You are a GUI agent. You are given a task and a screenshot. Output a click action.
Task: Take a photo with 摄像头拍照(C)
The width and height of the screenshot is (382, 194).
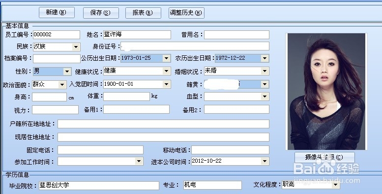(x=324, y=157)
